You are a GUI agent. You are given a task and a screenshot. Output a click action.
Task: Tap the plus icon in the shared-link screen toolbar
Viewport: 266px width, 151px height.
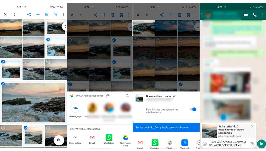171,15
